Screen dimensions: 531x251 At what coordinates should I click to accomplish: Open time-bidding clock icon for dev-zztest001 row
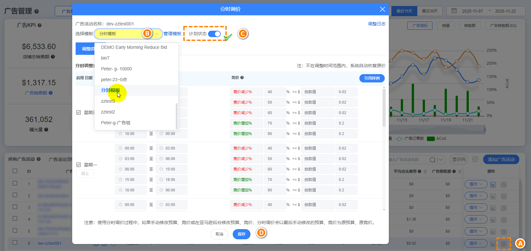504,244
